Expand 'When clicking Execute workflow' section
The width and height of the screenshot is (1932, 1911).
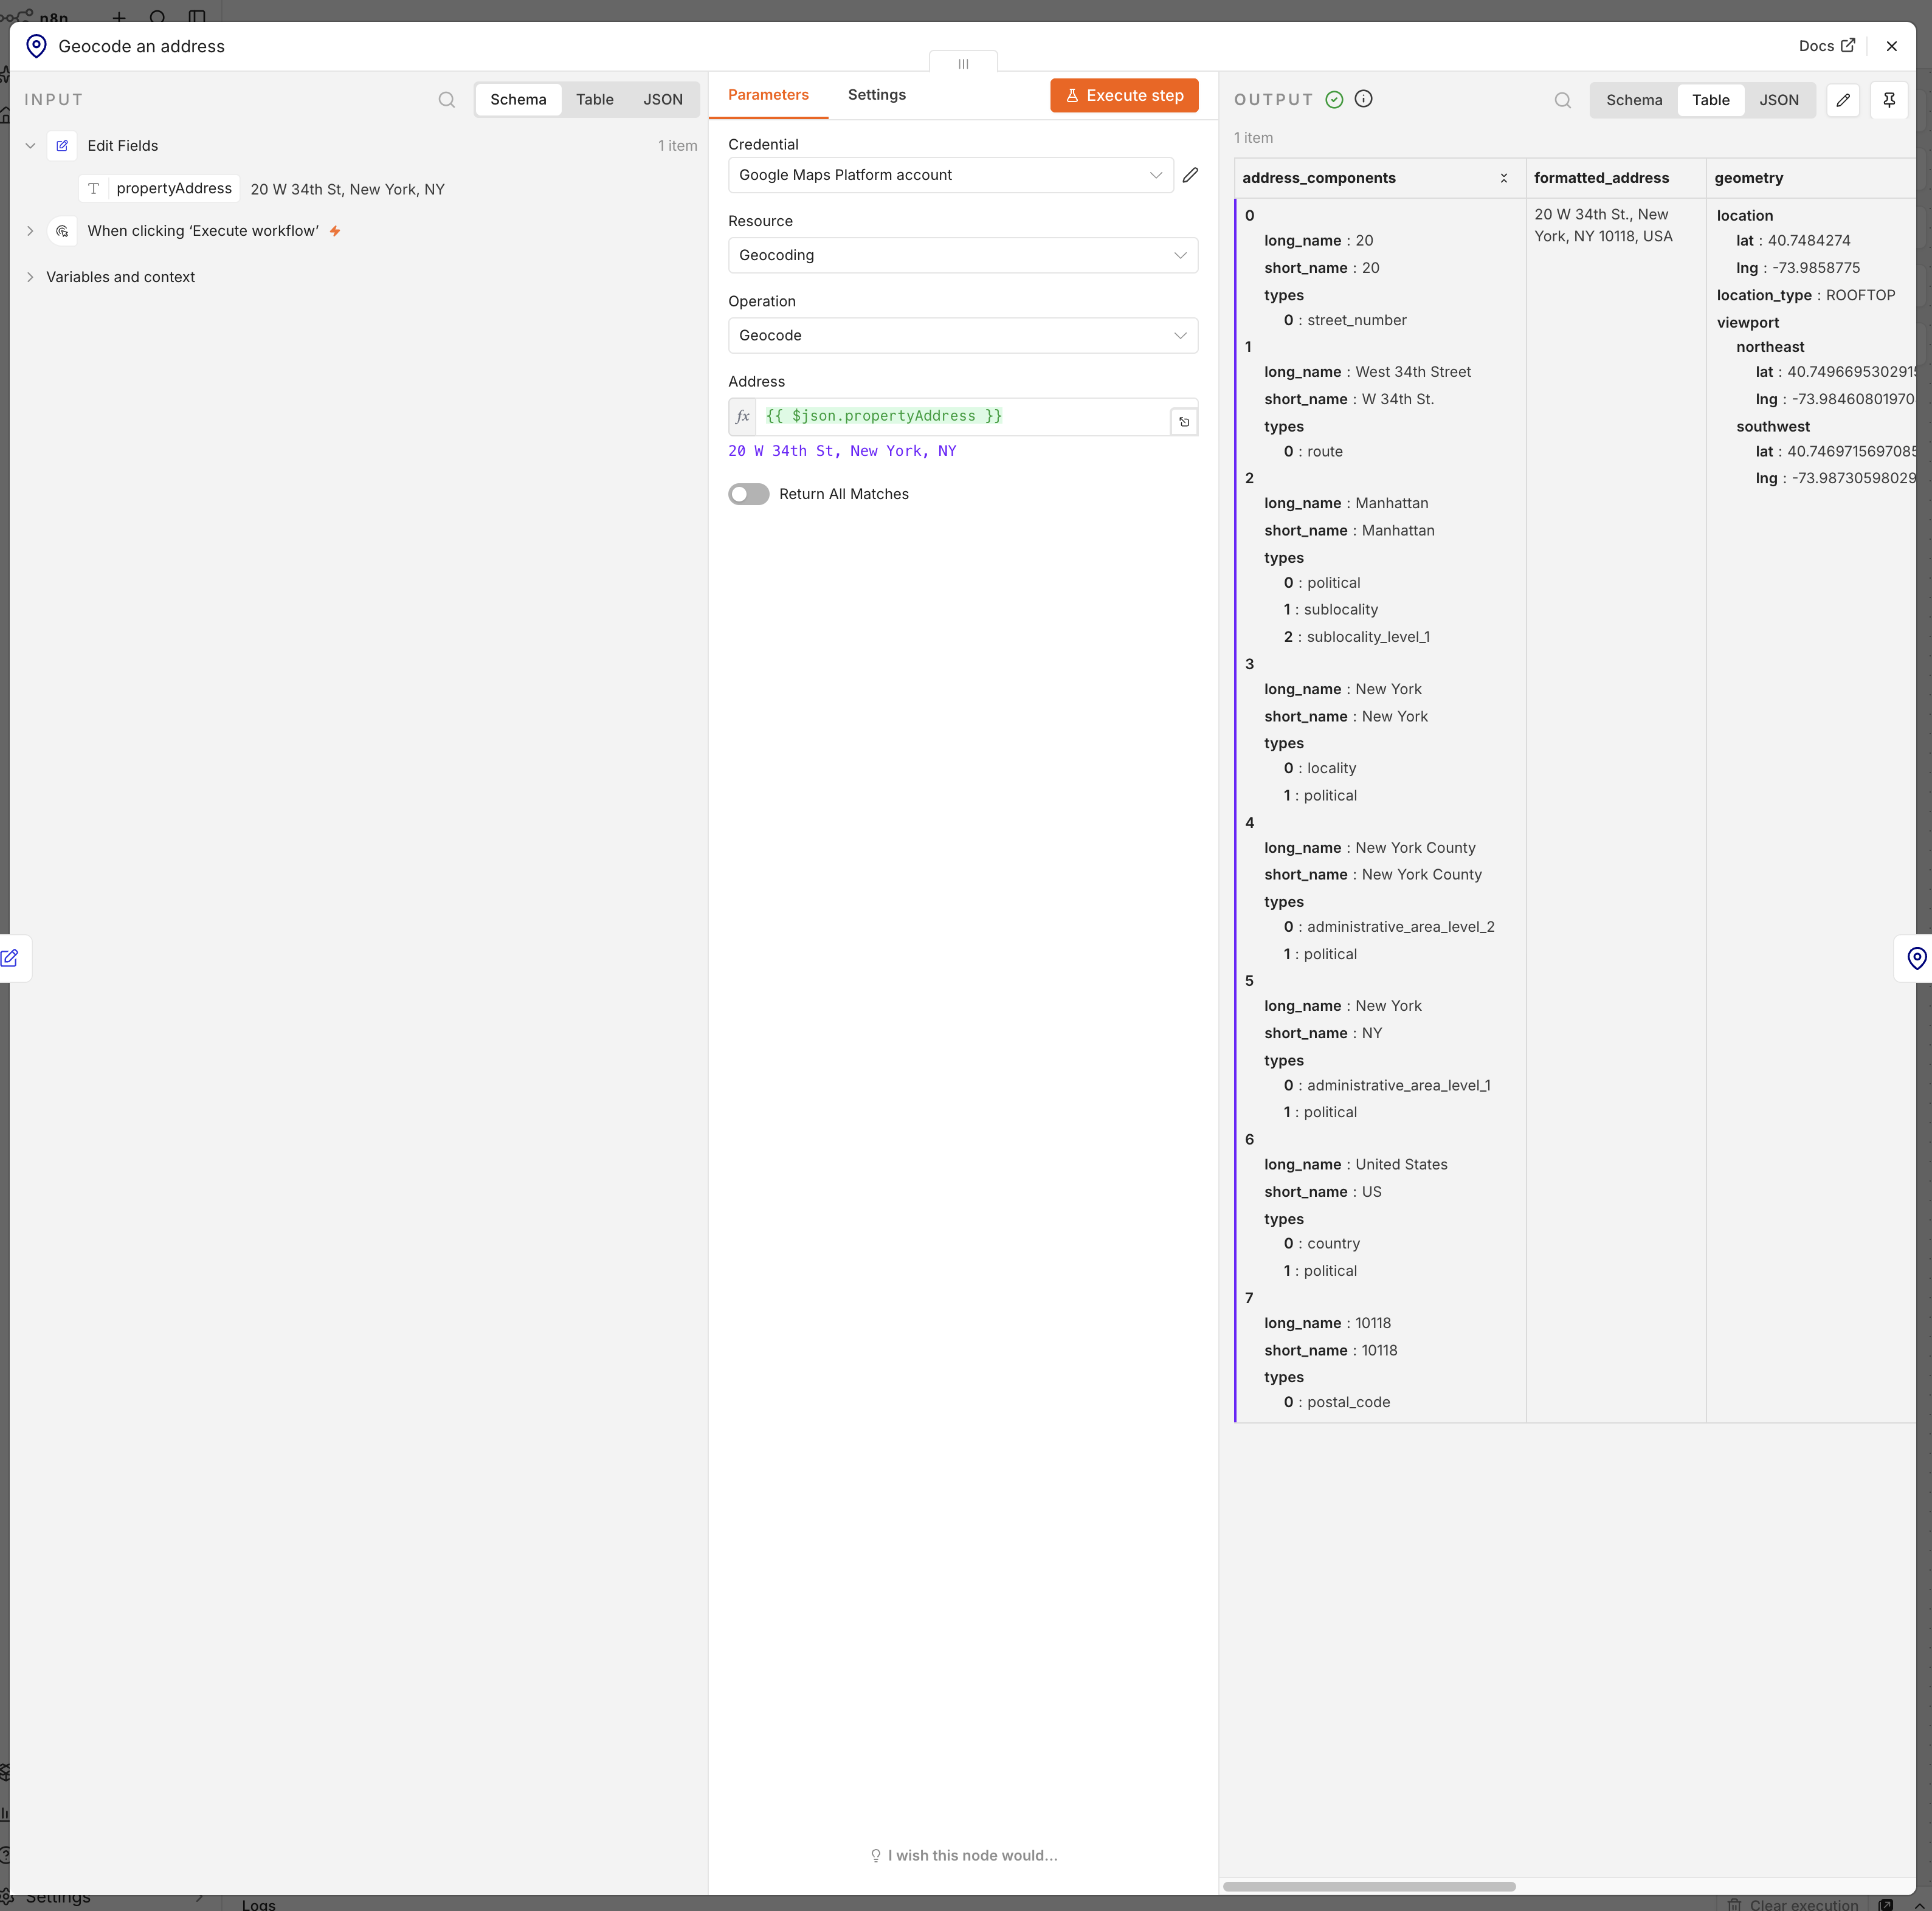30,231
